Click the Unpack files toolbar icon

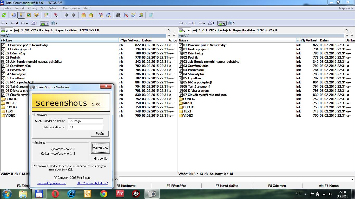coord(91,15)
